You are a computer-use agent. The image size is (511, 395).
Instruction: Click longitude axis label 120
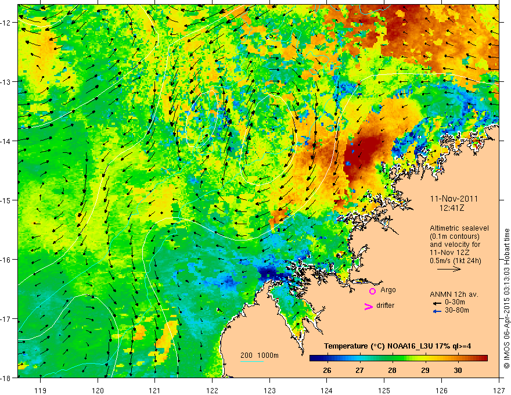pos(98,391)
